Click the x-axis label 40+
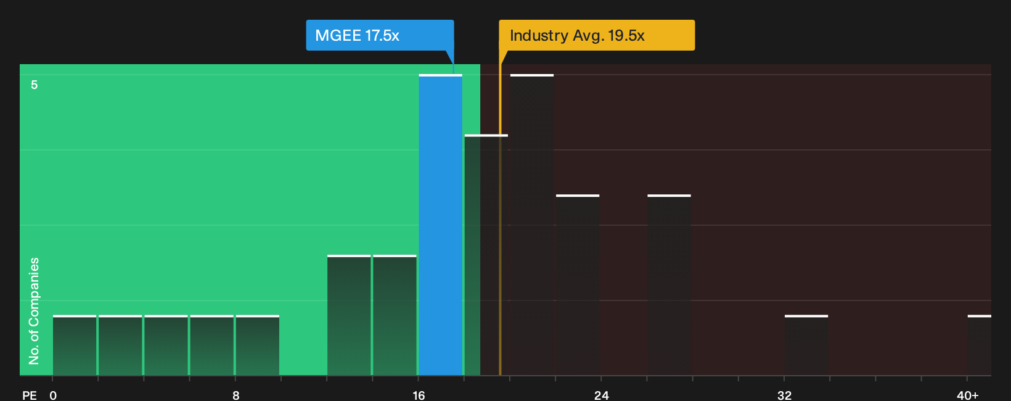 click(967, 395)
